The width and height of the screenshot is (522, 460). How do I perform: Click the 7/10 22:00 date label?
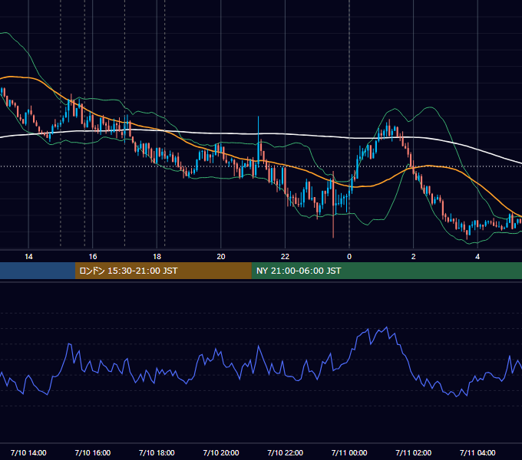(x=285, y=452)
